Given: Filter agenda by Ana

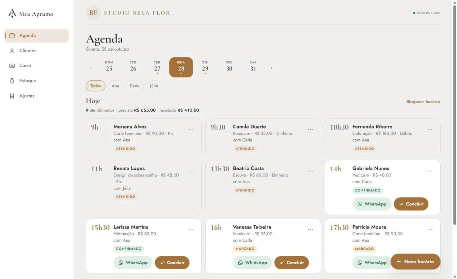Looking at the screenshot, I should click(x=115, y=86).
